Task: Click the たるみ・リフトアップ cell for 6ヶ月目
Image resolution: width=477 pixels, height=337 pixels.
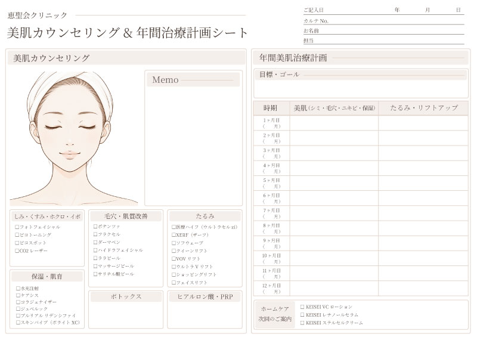Action: tap(423, 199)
